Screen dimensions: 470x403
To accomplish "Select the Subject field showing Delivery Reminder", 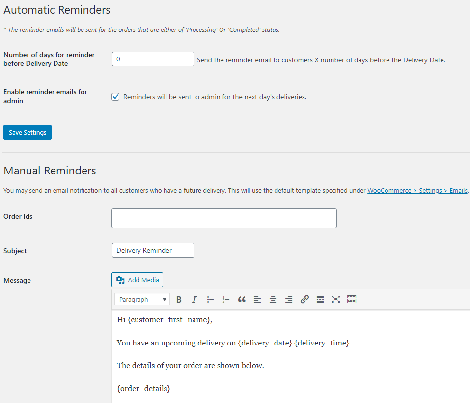I will tap(153, 250).
